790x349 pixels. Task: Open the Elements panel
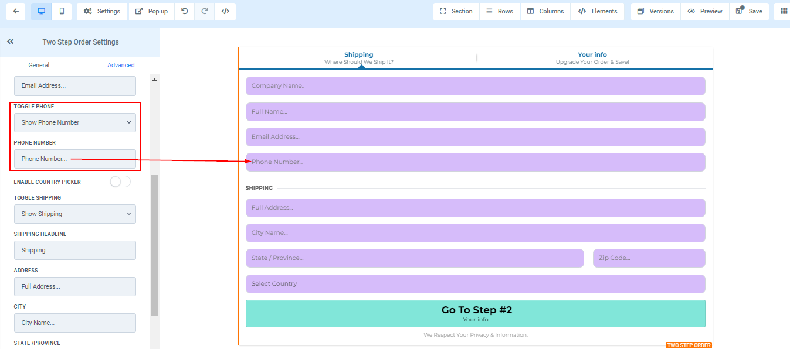tap(597, 11)
